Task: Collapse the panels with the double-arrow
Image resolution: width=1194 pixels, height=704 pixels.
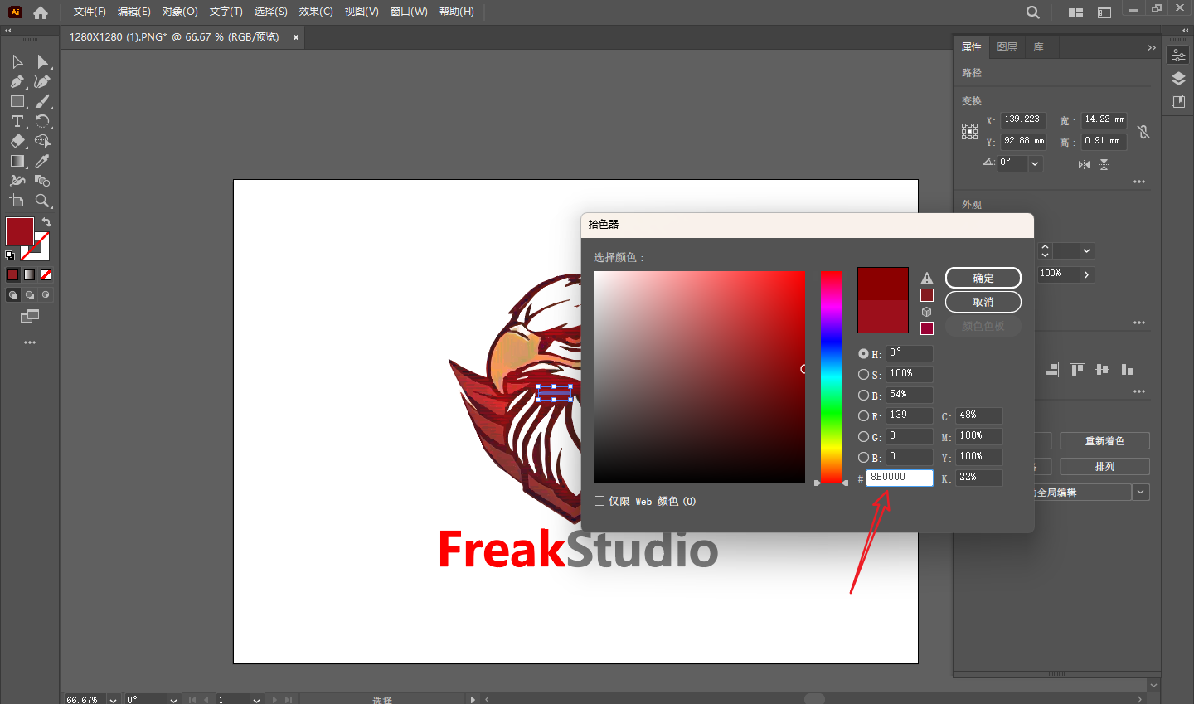Action: click(x=1152, y=48)
